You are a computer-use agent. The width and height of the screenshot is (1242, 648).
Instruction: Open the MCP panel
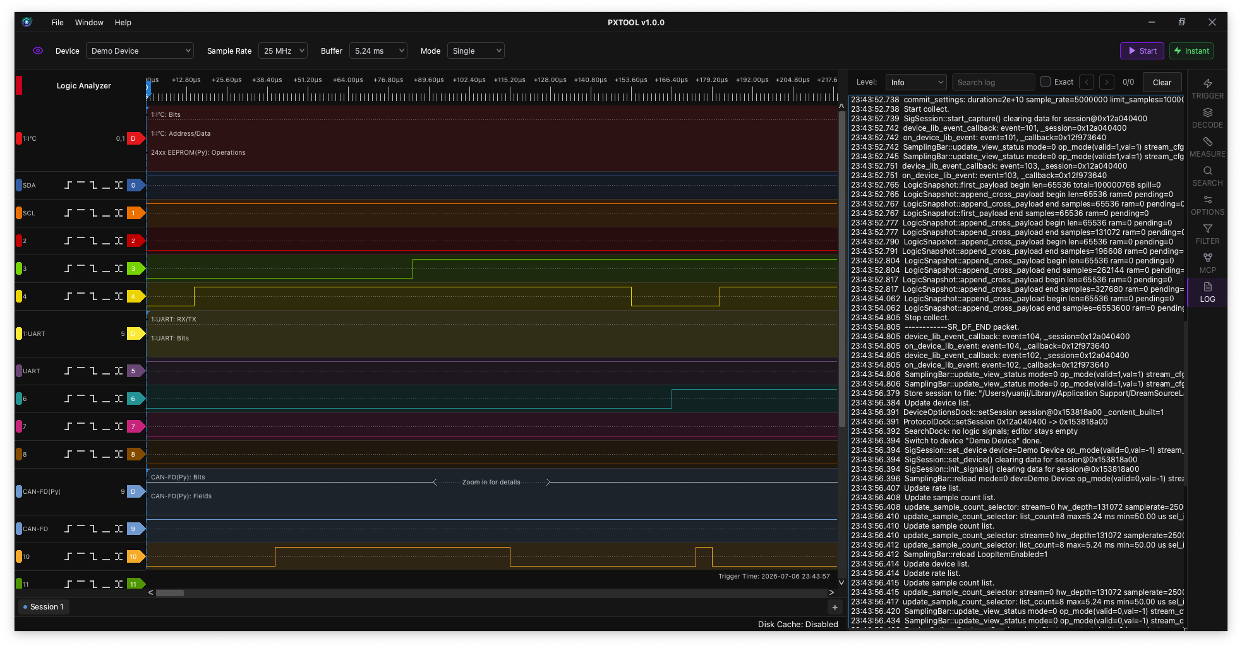coord(1207,263)
